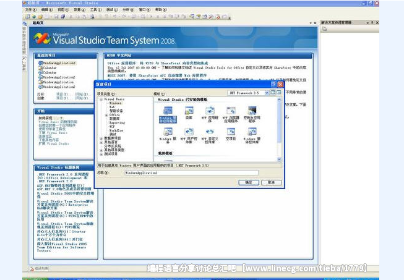404x280 pixels.
Task: Click the 名称 project name input field
Action: [191, 173]
